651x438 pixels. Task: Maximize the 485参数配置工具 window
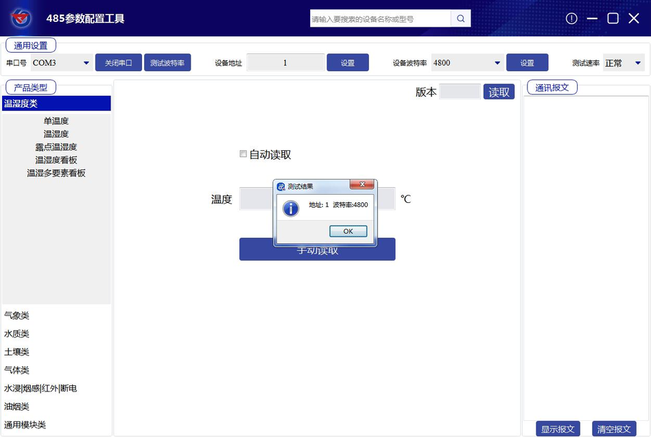(x=613, y=19)
